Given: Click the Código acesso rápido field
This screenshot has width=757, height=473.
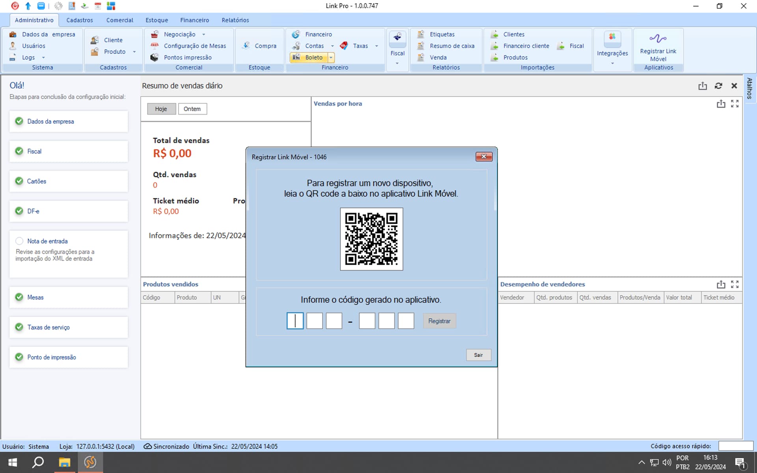Looking at the screenshot, I should click(x=735, y=446).
